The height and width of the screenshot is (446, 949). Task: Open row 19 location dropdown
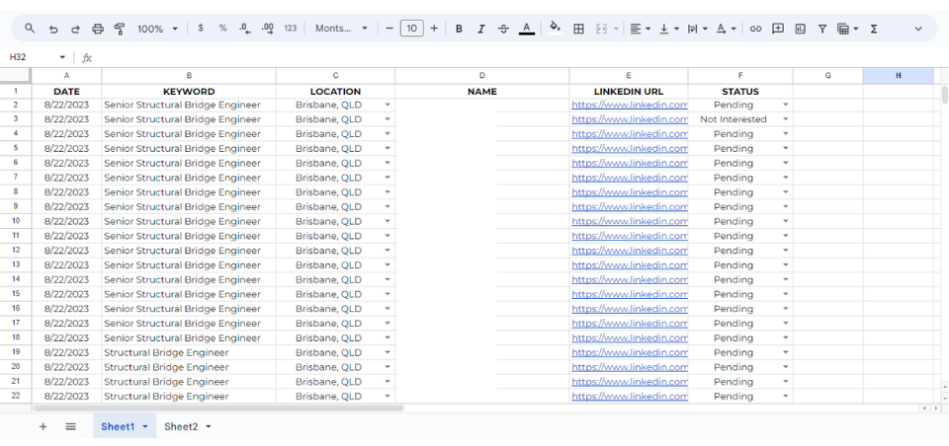coord(388,352)
